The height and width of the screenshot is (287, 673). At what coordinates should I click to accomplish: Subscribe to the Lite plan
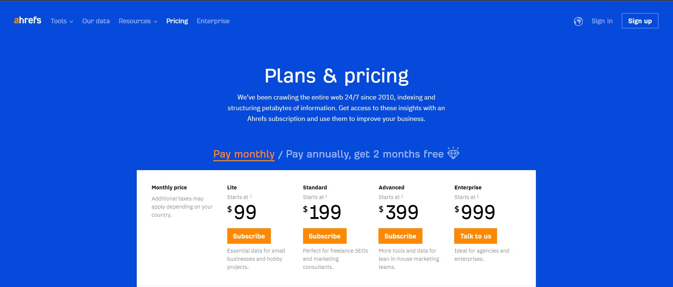(249, 236)
